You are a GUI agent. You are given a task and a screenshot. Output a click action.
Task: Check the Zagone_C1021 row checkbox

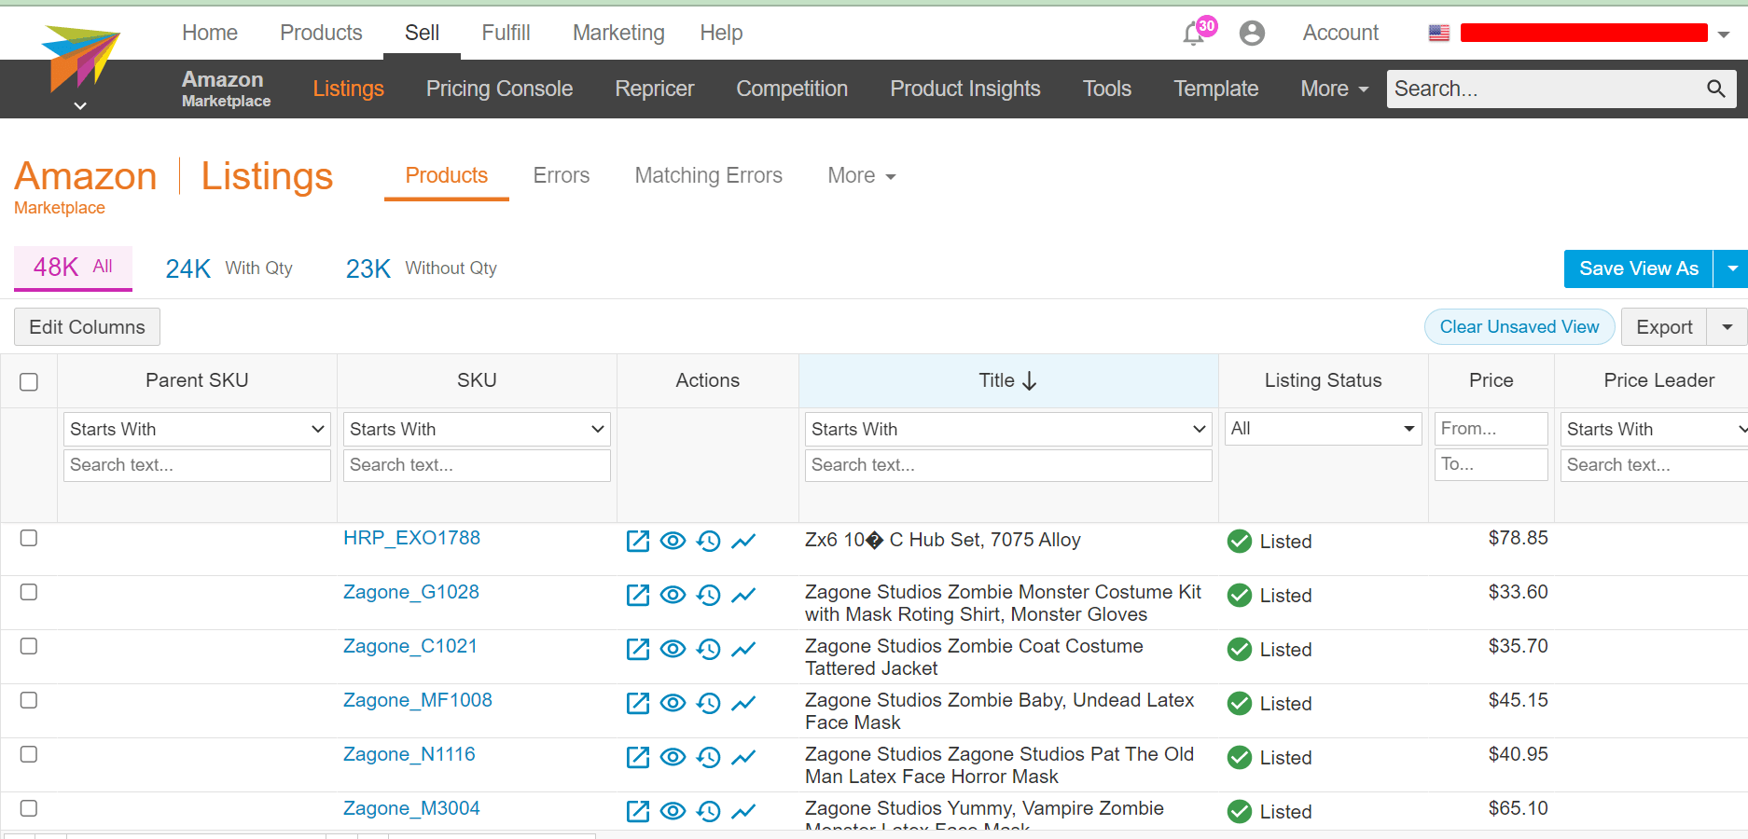click(x=29, y=646)
